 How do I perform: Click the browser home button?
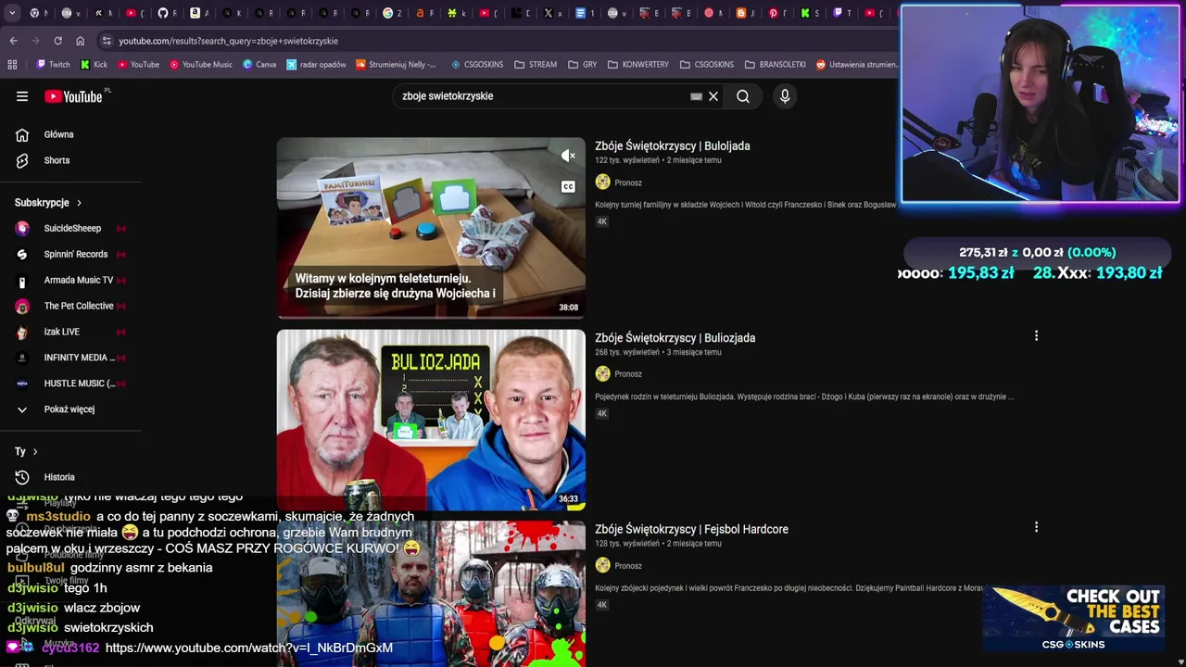click(x=80, y=41)
